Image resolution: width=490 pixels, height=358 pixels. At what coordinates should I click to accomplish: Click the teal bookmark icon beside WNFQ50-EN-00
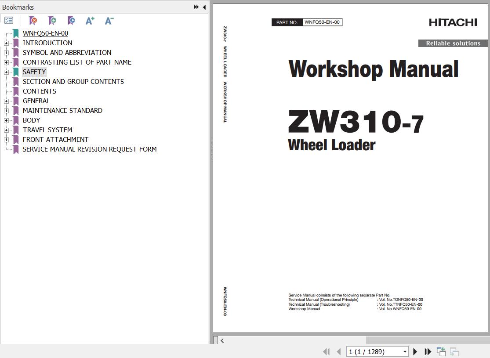coord(16,33)
